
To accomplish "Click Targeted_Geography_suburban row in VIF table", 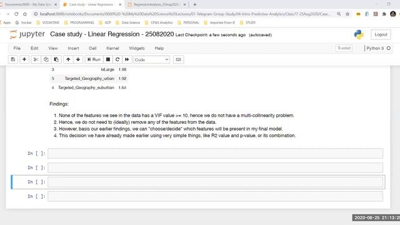I will [89, 87].
